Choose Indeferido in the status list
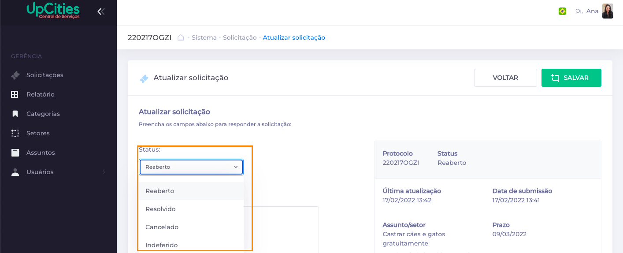 pos(191,245)
